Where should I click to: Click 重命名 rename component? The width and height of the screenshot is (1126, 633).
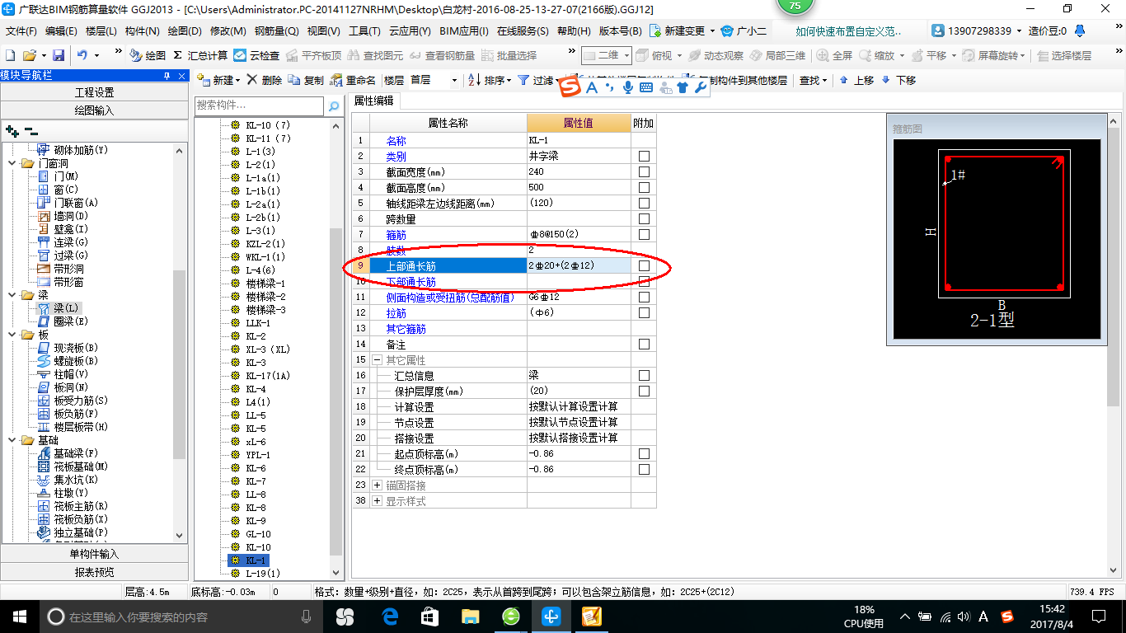[353, 80]
